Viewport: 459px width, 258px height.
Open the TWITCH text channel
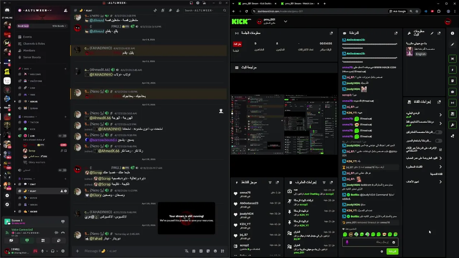(42, 122)
